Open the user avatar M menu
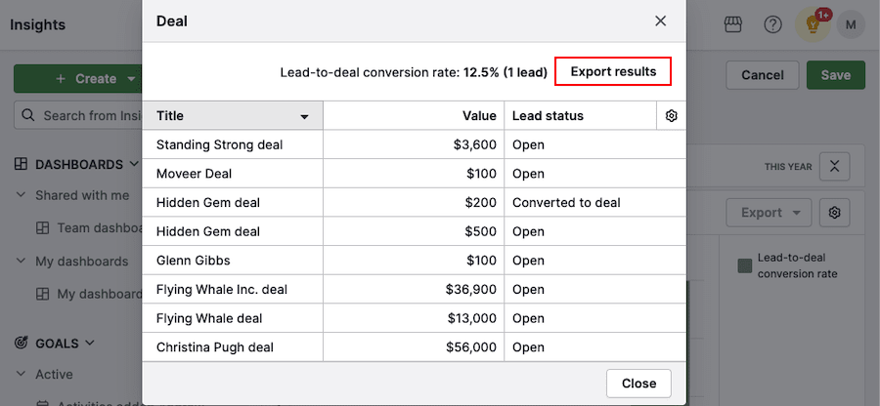This screenshot has width=880, height=406. point(850,24)
